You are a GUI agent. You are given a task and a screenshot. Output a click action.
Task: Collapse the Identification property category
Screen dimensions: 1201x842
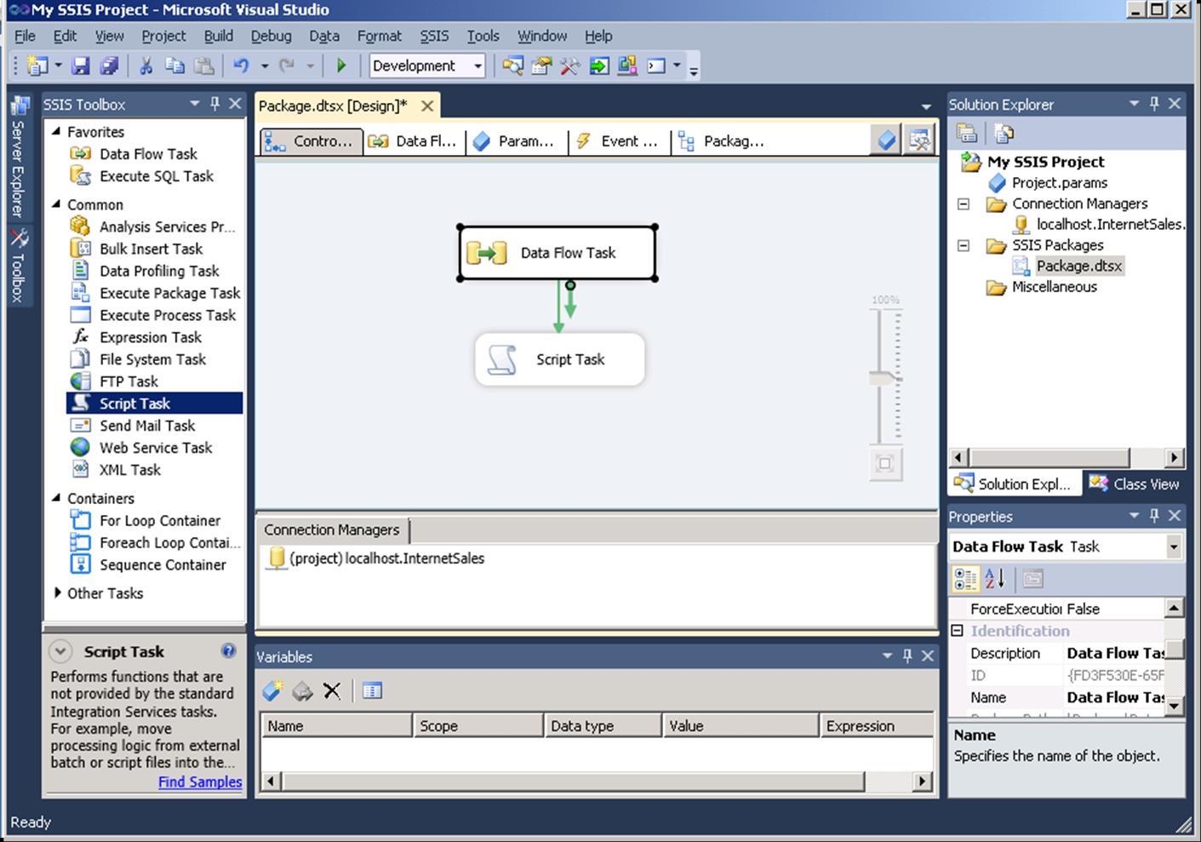click(957, 631)
